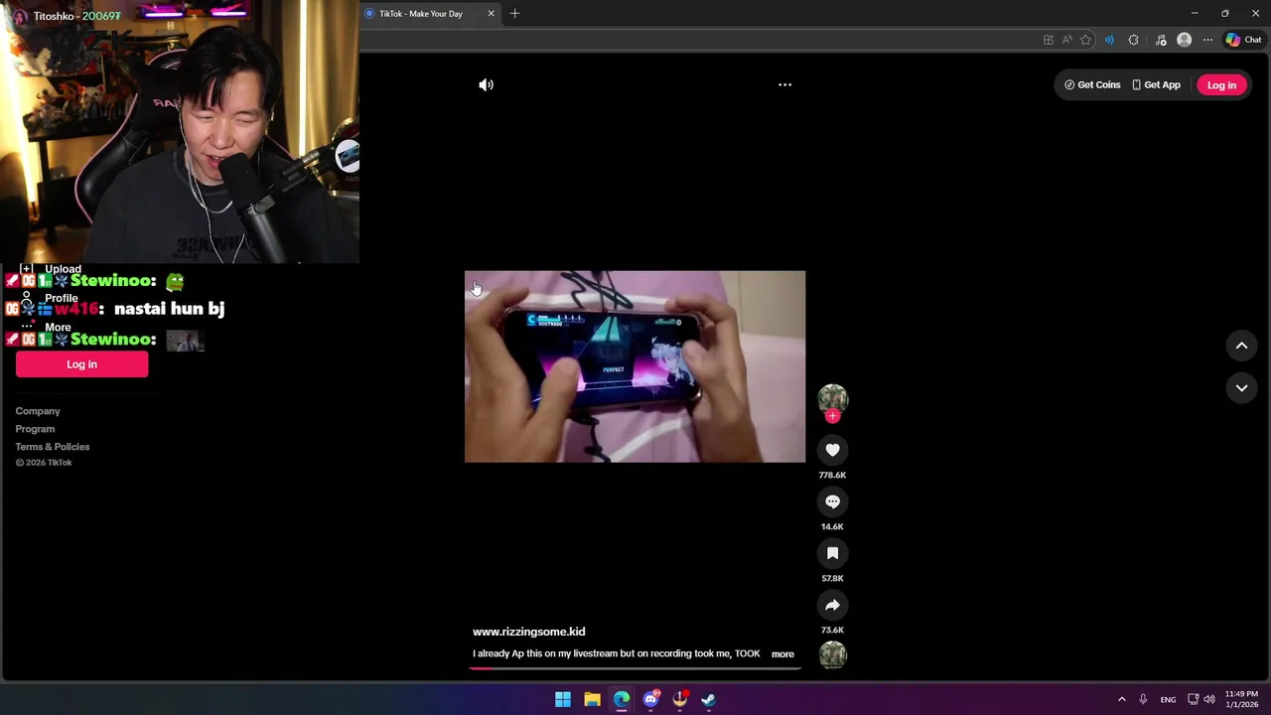Add this page to favorites with the star
Image resolution: width=1271 pixels, height=715 pixels.
[1086, 40]
